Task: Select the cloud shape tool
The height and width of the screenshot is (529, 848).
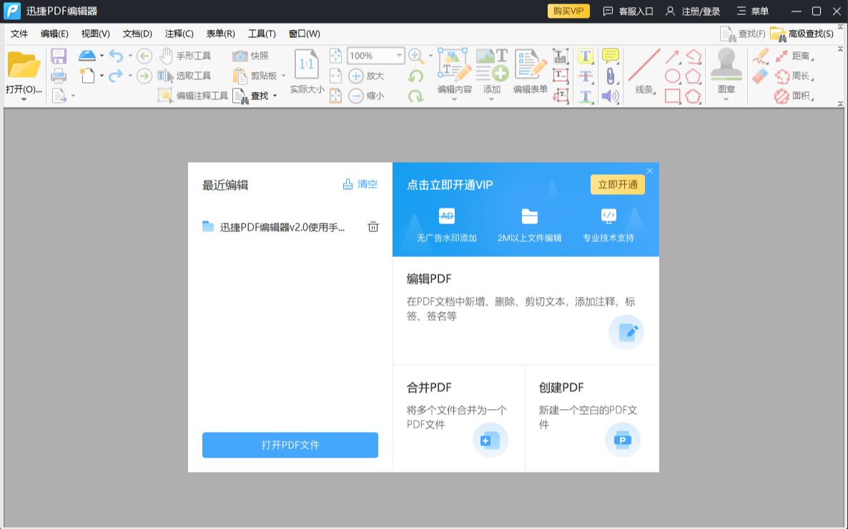Action: 694,96
